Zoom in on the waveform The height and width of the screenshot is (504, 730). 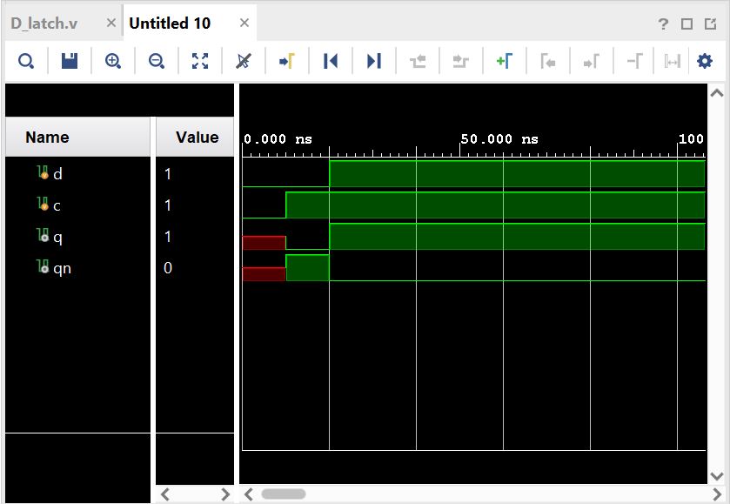tap(113, 61)
